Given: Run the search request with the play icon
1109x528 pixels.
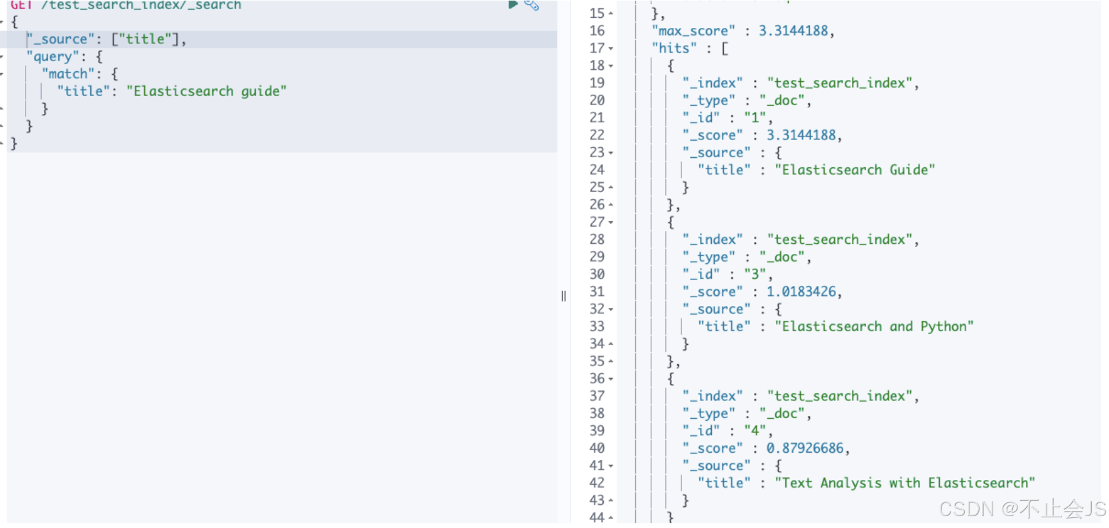Looking at the screenshot, I should [513, 4].
